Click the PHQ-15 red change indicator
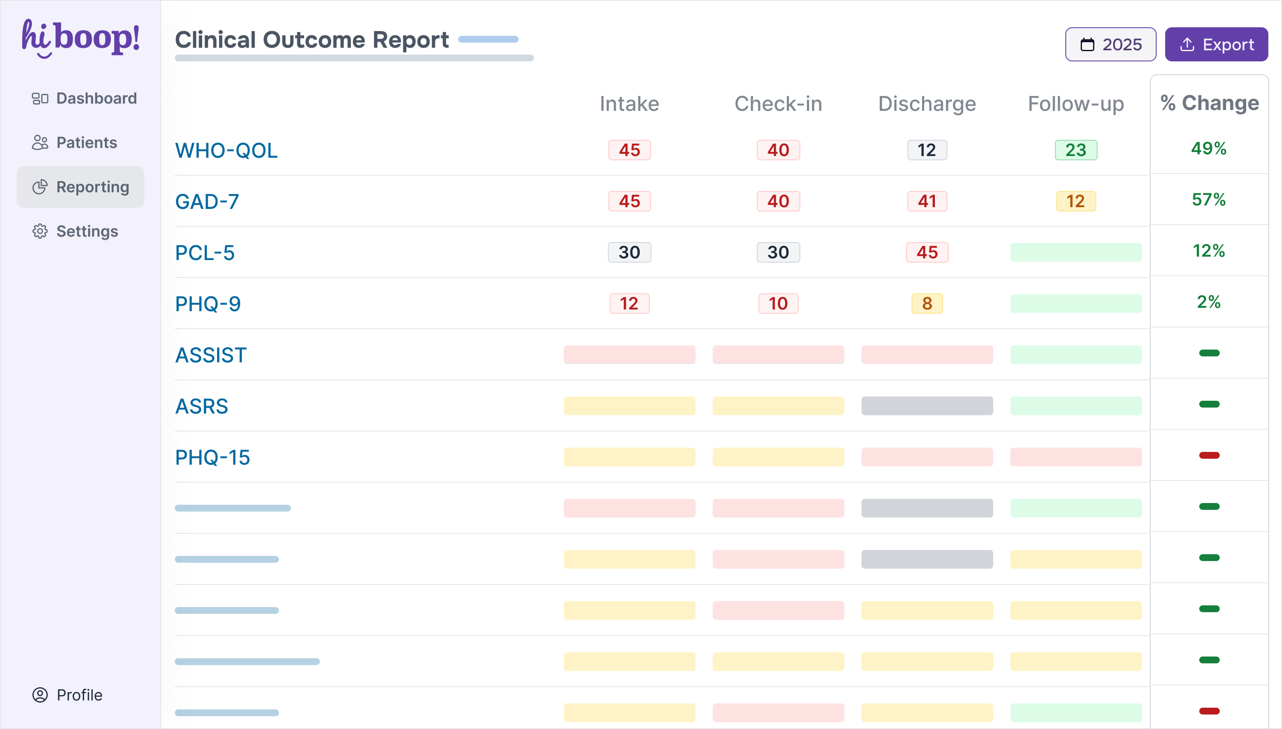This screenshot has height=729, width=1282. point(1209,455)
